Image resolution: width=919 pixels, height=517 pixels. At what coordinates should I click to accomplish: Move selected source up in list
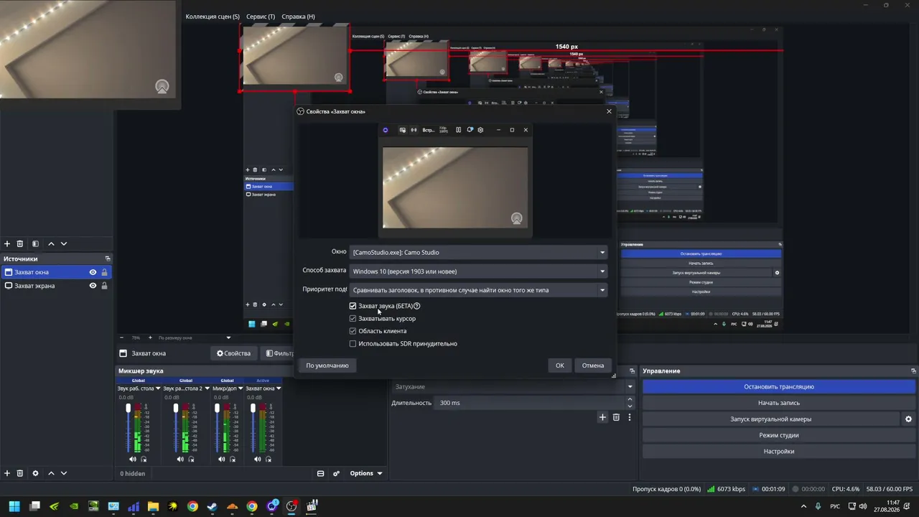51,473
